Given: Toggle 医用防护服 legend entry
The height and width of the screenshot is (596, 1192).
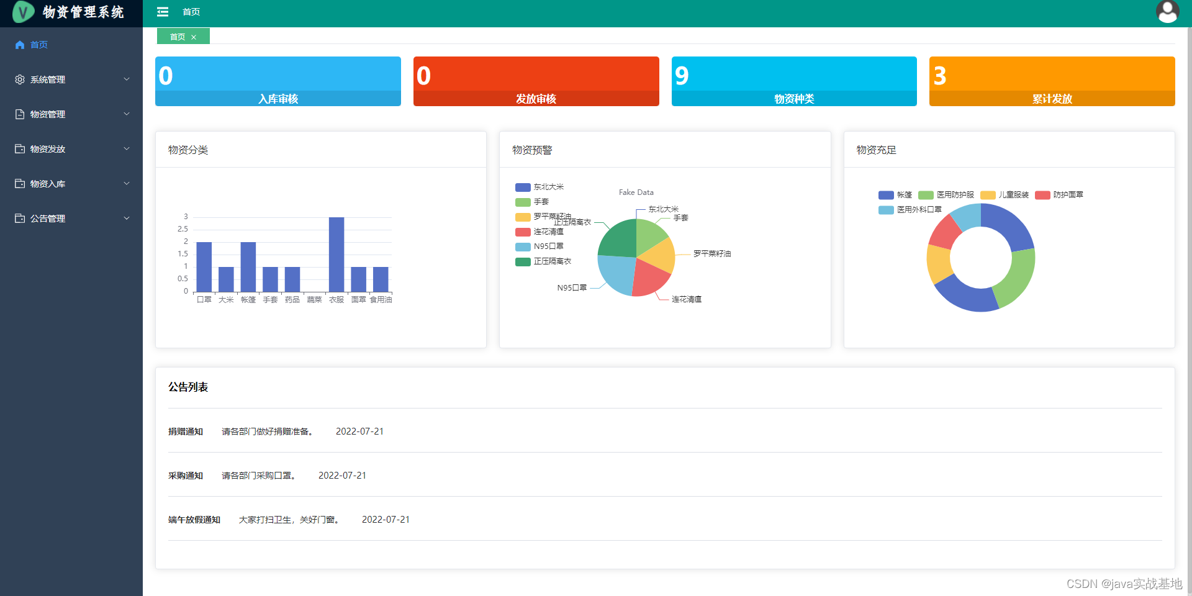Looking at the screenshot, I should click(x=946, y=195).
